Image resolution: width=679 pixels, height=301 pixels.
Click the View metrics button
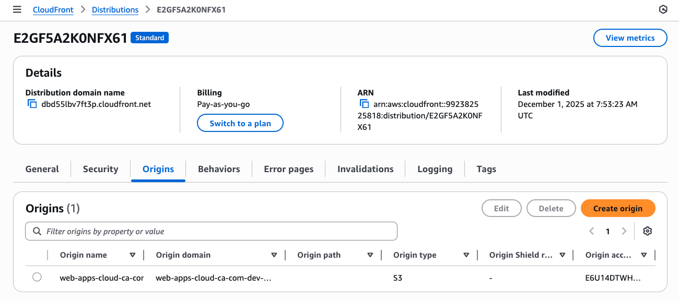(630, 38)
